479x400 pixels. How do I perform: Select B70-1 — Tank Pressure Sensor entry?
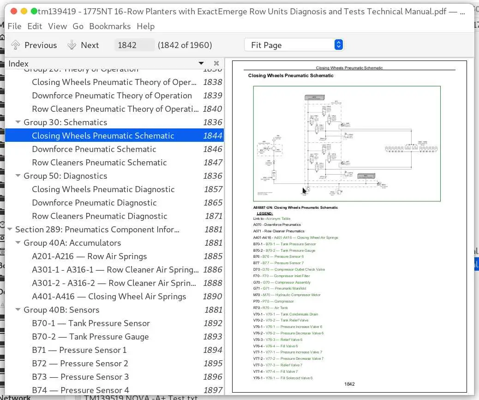pos(114,323)
